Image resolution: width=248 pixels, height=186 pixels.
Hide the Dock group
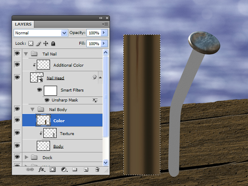pyautogui.click(x=17, y=157)
